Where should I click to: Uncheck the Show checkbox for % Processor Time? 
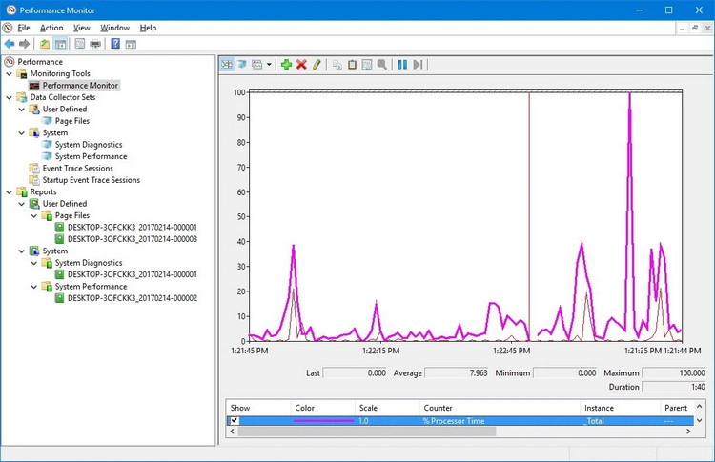[234, 420]
